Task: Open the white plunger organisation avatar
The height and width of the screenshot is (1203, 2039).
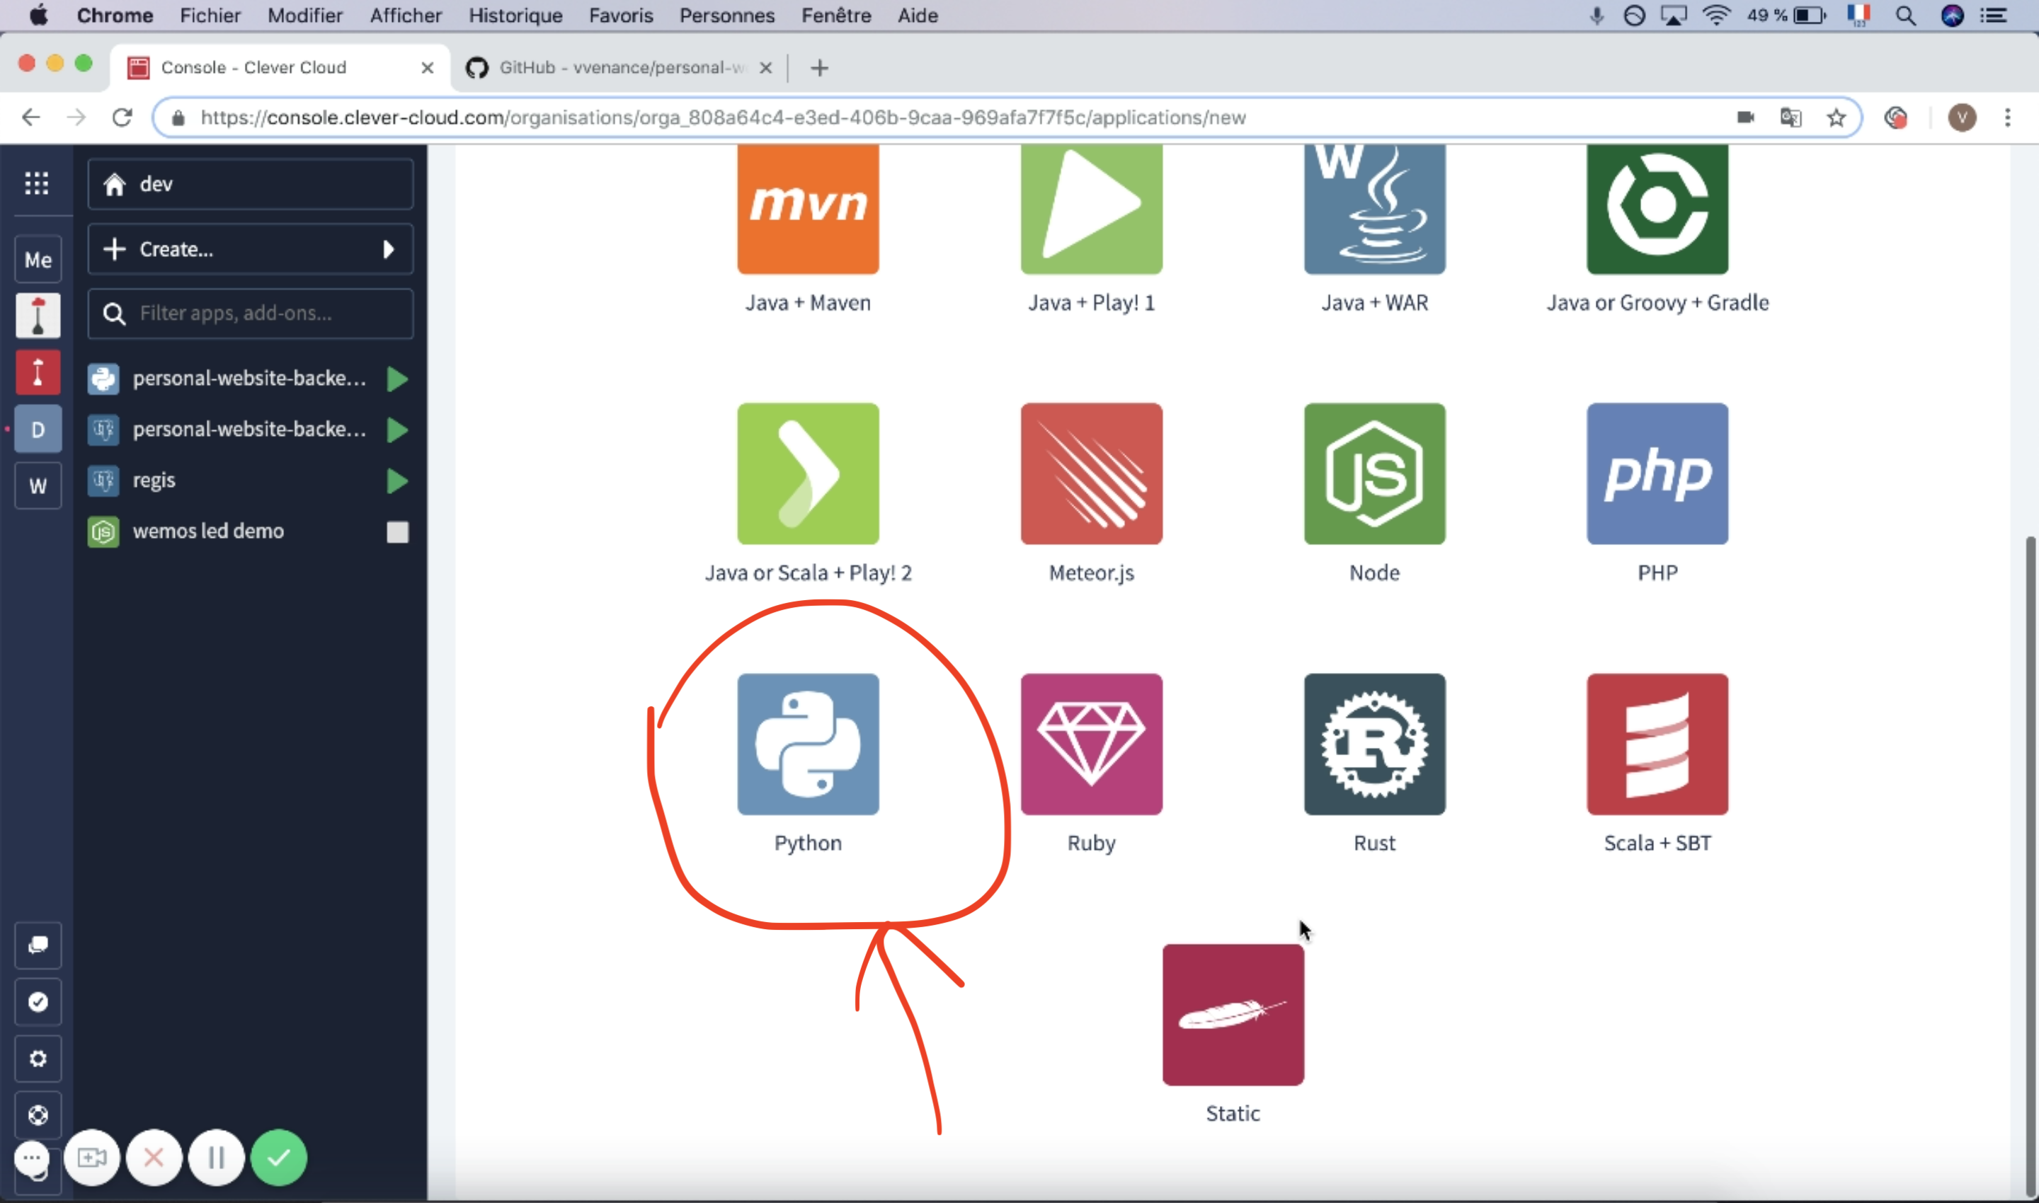Action: tap(38, 316)
